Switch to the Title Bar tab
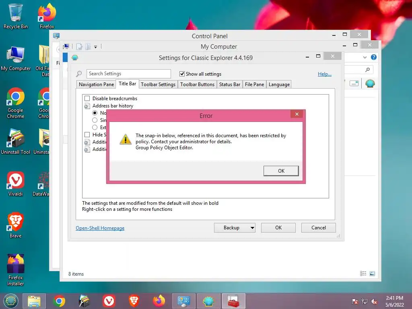The height and width of the screenshot is (309, 412). click(127, 84)
